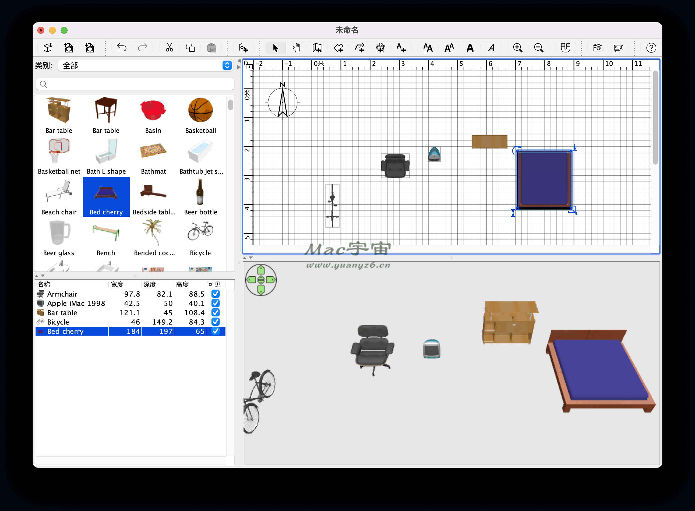Select the Apple iMac 1998 row
The width and height of the screenshot is (695, 511).
(x=76, y=303)
